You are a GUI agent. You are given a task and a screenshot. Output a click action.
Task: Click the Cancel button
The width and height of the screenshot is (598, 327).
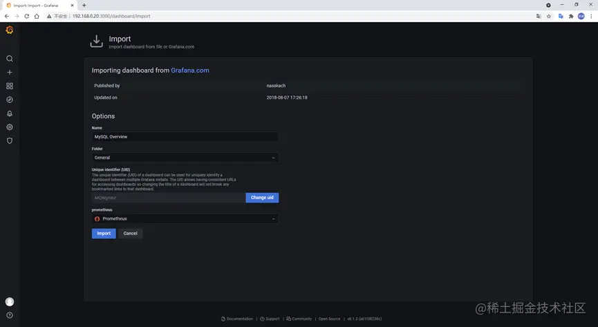click(x=130, y=234)
